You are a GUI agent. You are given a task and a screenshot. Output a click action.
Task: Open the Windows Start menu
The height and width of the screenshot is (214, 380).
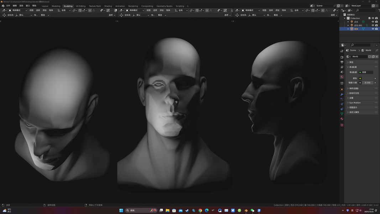pos(121,210)
